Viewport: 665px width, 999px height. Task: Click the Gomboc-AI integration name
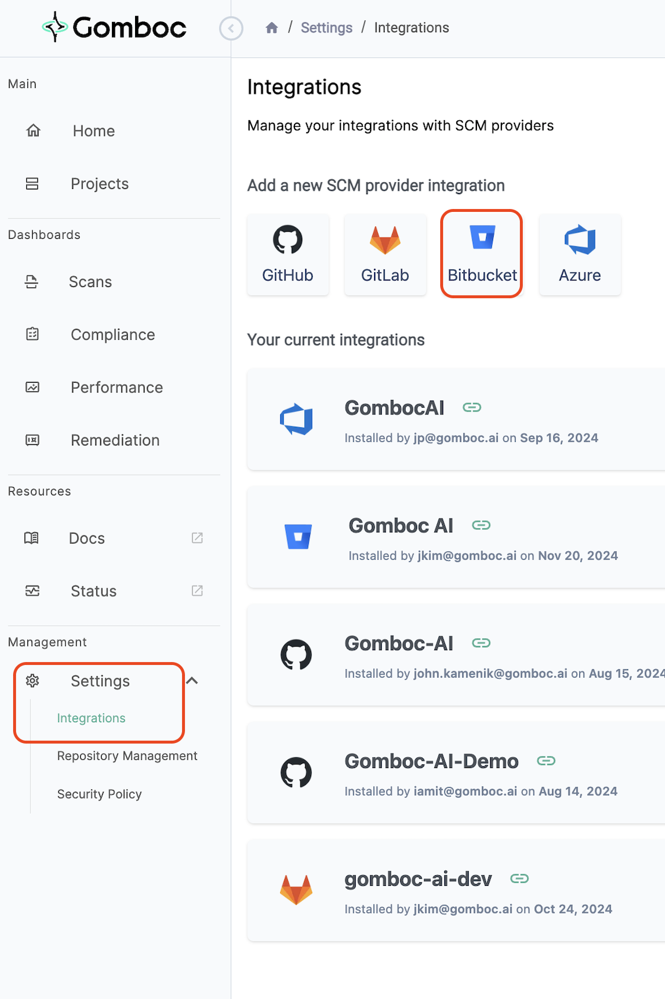pos(399,644)
